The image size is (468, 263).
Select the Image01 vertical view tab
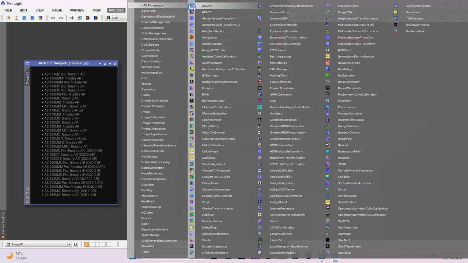27,78
